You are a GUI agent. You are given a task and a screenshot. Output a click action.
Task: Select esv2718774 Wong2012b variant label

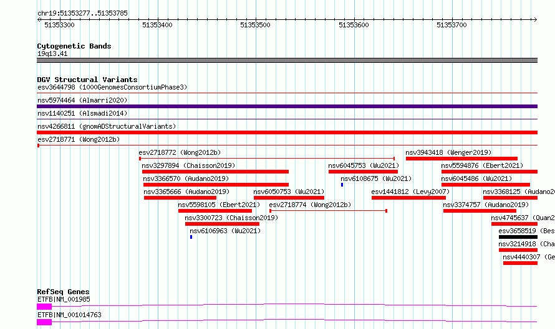[310, 205]
